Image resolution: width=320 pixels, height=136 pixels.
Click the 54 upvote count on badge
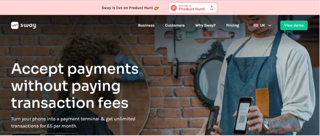click(212, 10)
